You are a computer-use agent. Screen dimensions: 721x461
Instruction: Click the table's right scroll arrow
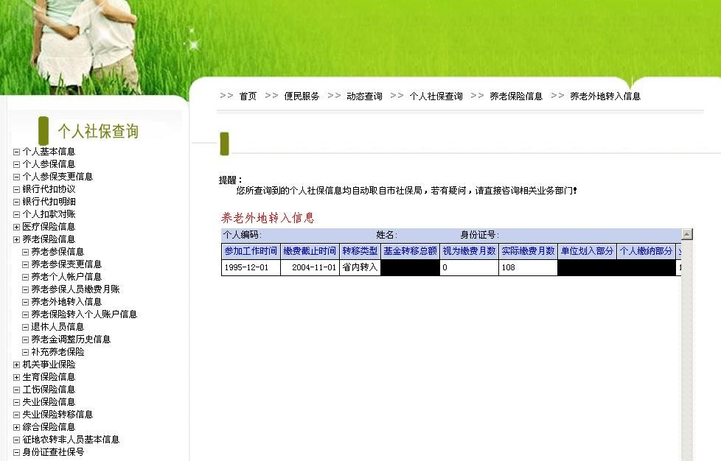[687, 234]
